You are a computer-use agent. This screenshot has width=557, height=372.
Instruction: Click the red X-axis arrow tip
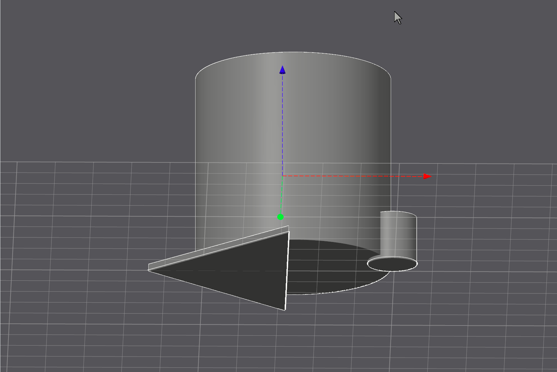[427, 176]
